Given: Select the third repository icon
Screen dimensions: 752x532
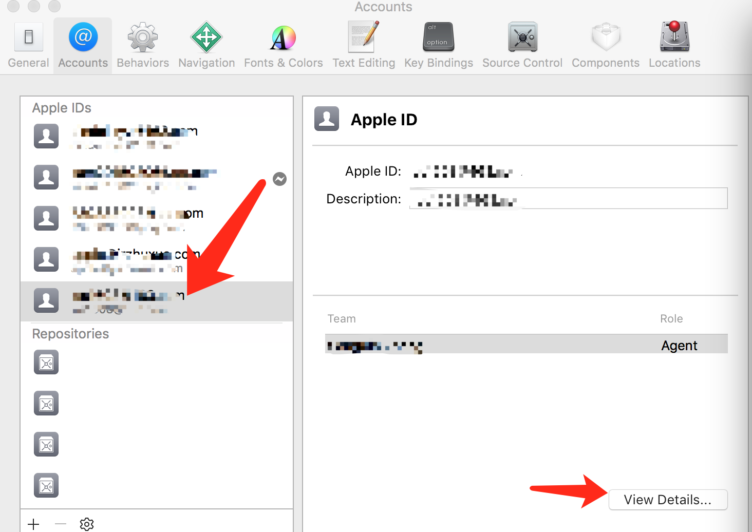Looking at the screenshot, I should point(46,445).
